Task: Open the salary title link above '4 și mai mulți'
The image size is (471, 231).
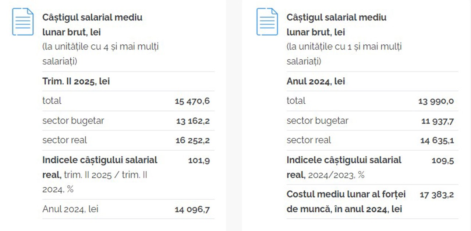Action: (x=92, y=25)
